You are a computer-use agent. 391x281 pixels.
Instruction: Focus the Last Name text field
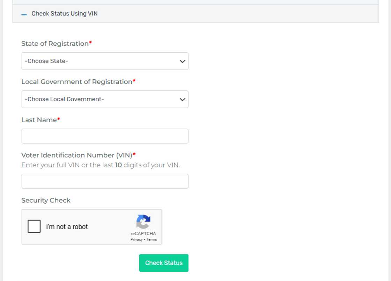105,136
